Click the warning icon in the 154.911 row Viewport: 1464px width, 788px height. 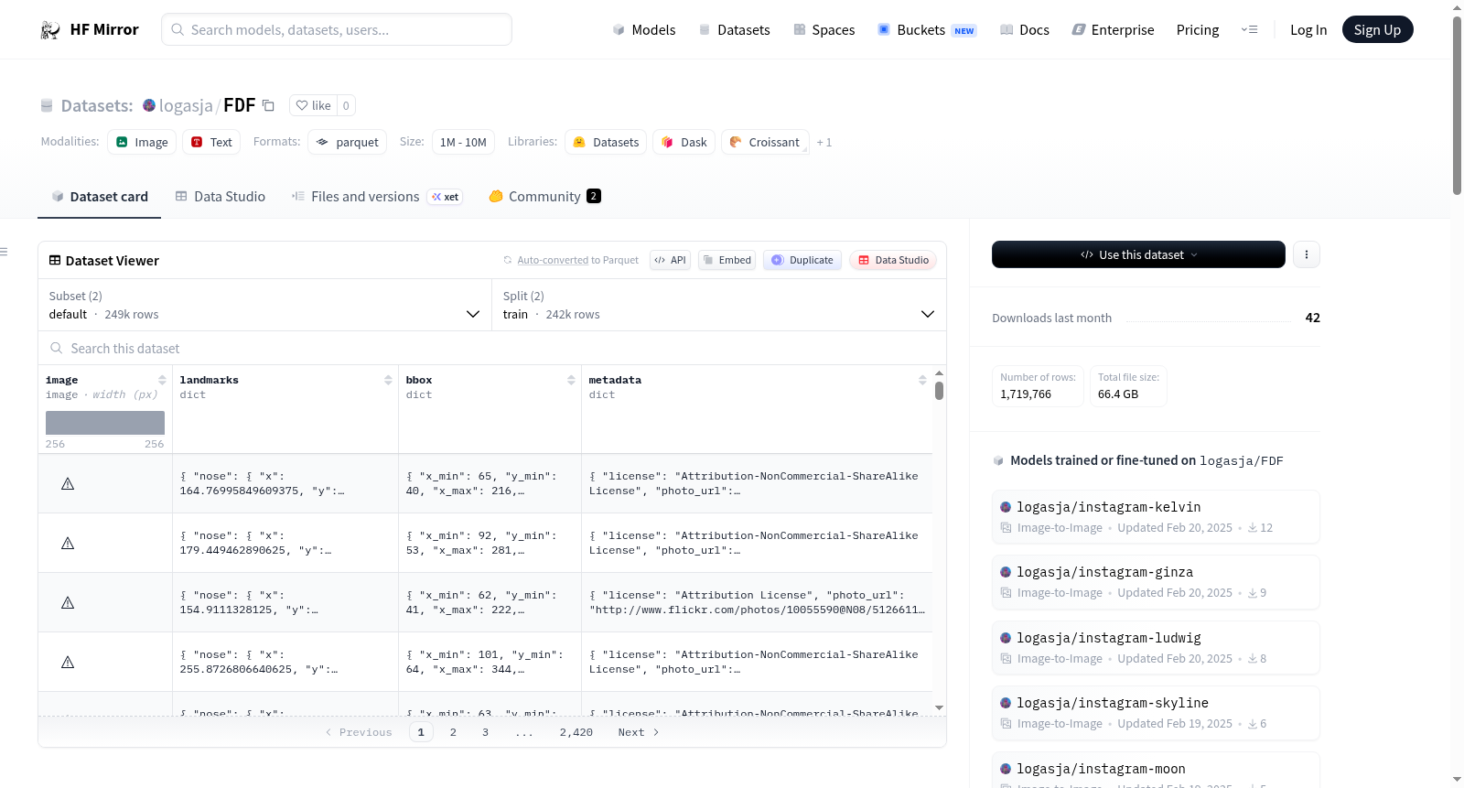click(x=68, y=602)
